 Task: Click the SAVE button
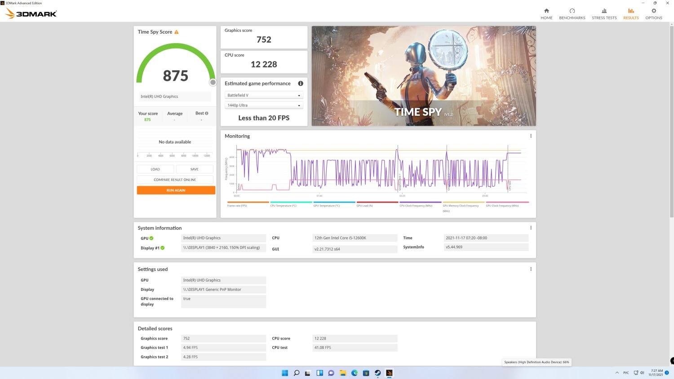195,169
